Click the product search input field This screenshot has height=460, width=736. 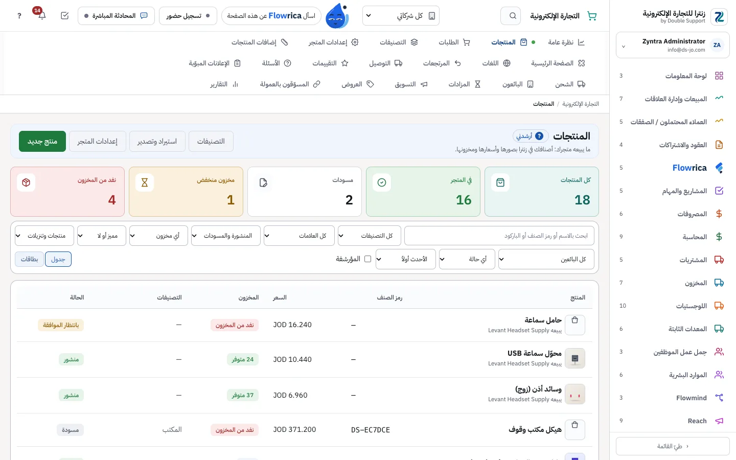tap(499, 236)
